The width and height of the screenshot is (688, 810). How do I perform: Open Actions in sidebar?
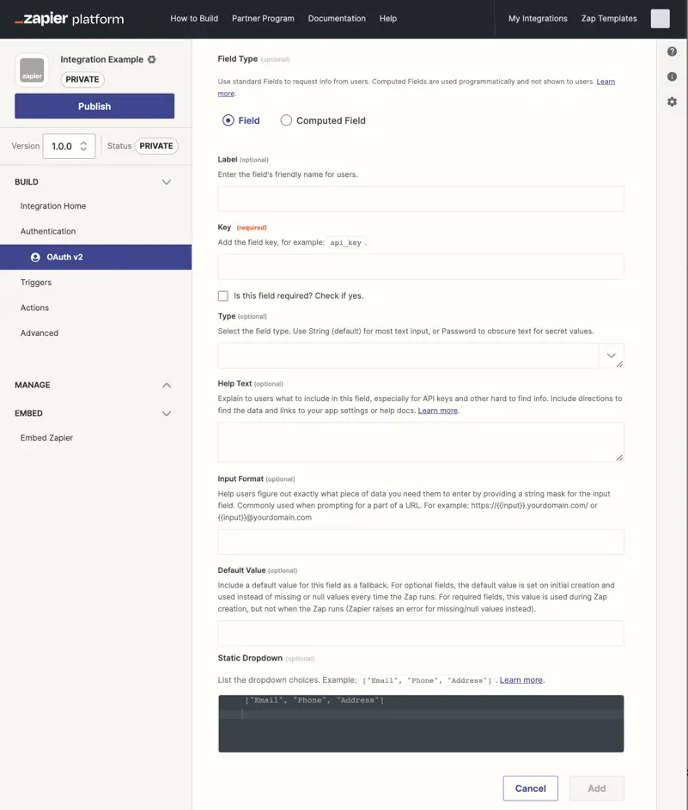[x=34, y=308]
